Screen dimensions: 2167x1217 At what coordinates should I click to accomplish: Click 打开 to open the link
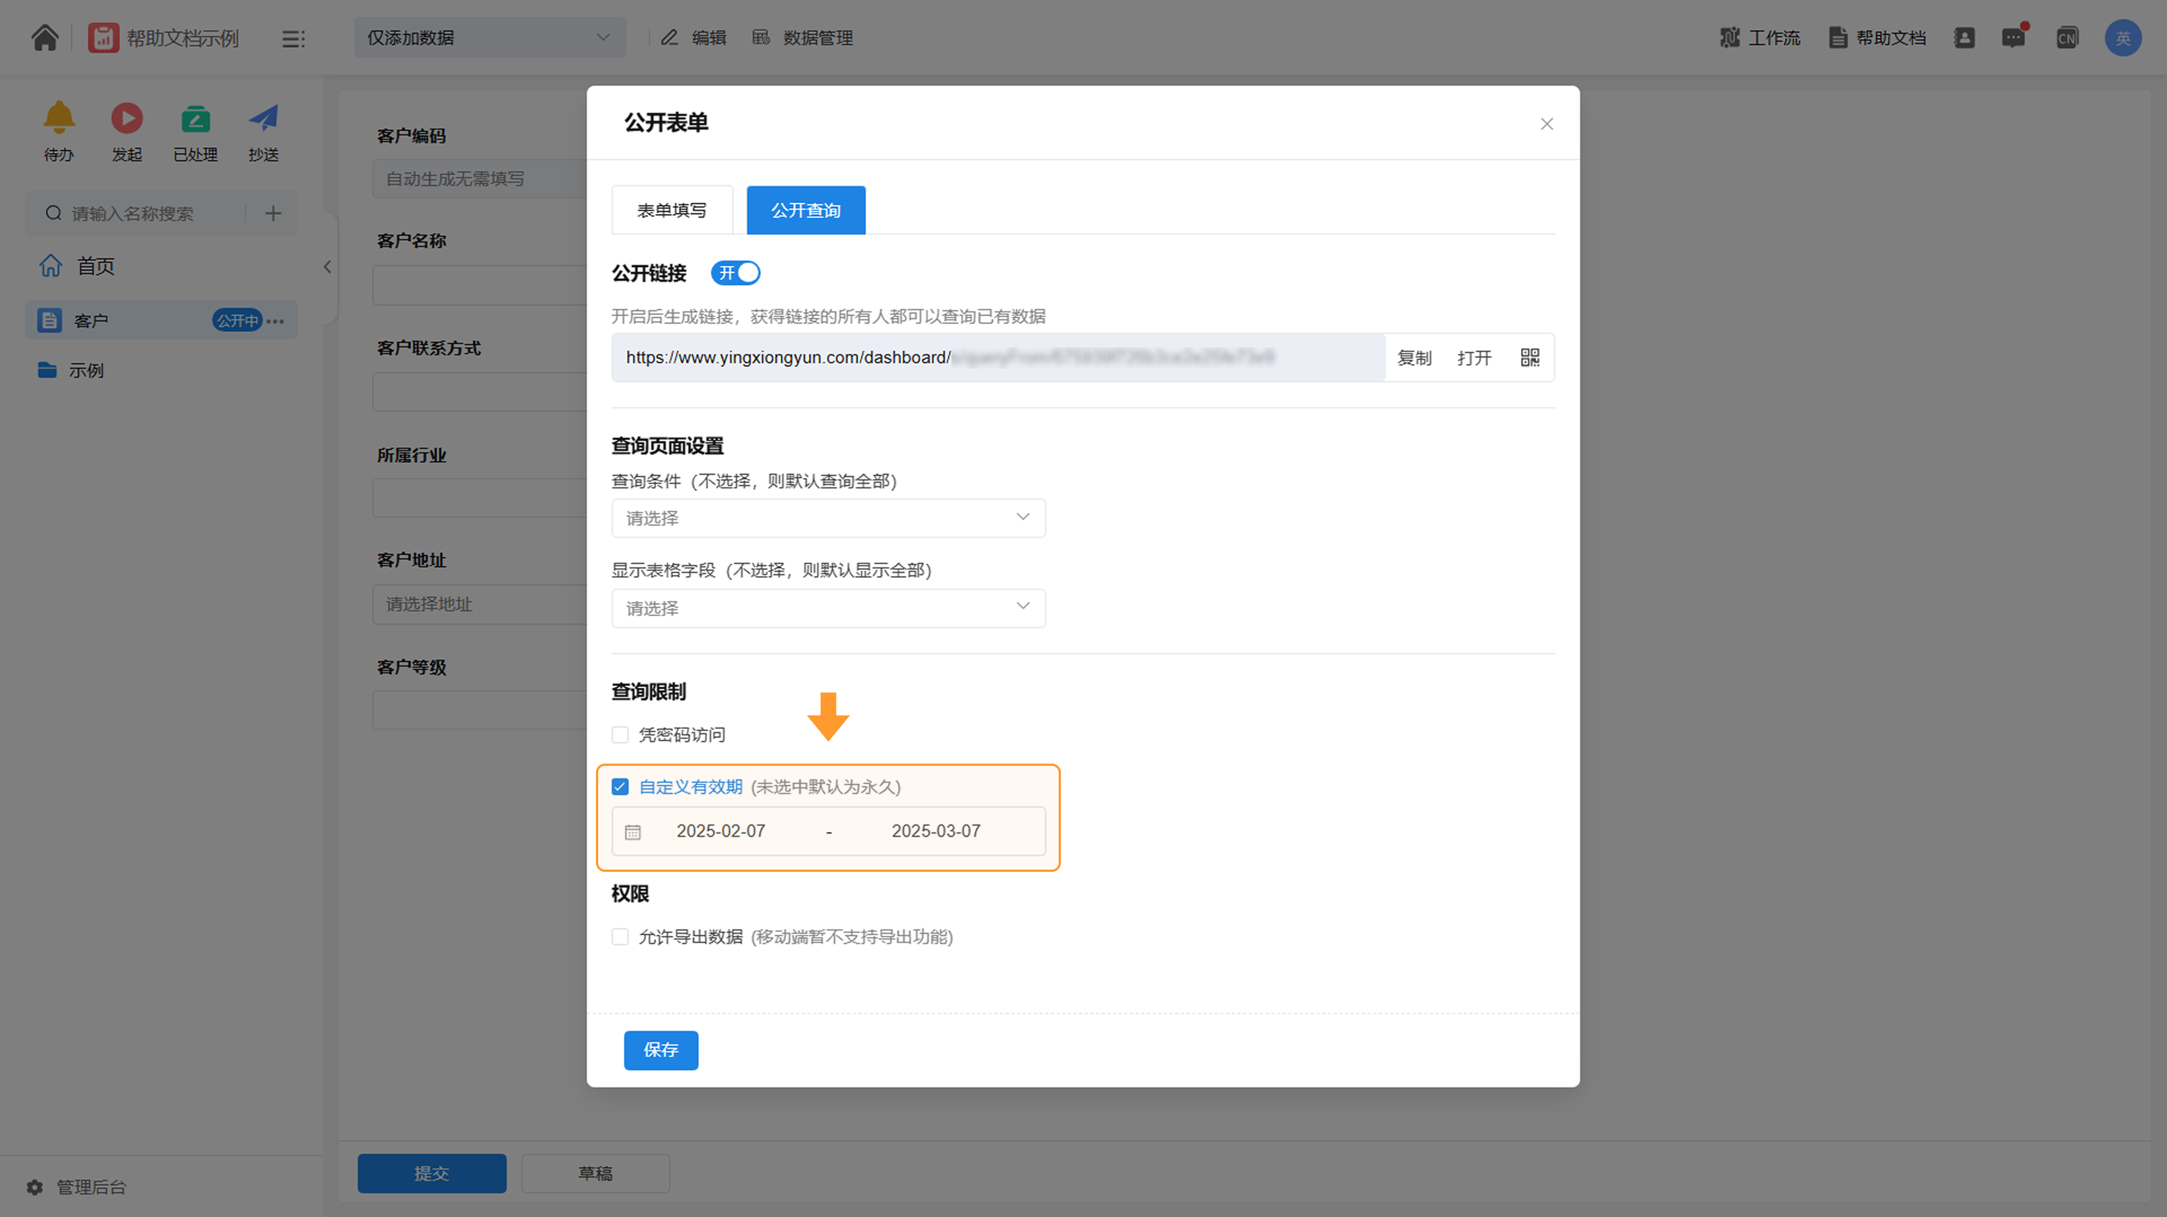1475,359
